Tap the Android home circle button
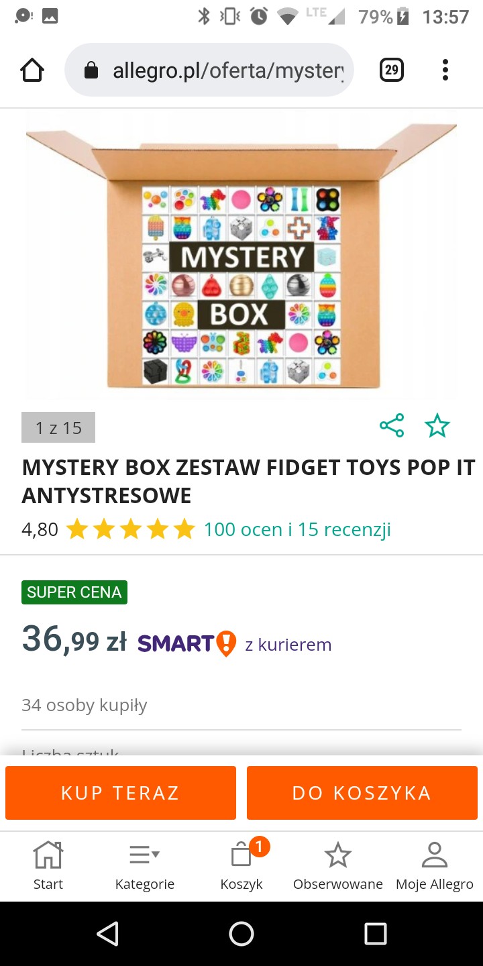483x966 pixels. tap(241, 934)
